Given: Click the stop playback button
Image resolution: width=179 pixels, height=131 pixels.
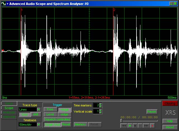Looking at the screenshot, I should coord(135,126).
